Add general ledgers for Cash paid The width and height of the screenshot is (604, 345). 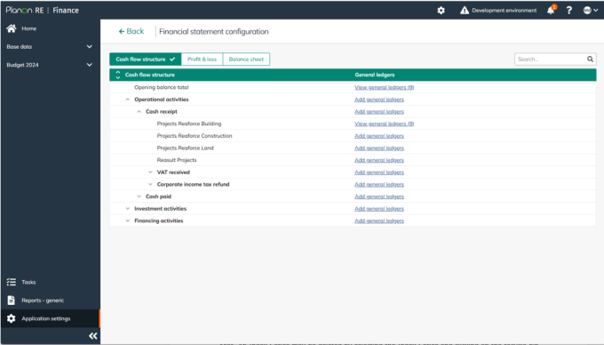click(x=379, y=197)
